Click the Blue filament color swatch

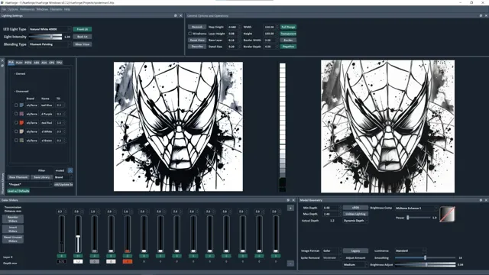[x=21, y=105]
